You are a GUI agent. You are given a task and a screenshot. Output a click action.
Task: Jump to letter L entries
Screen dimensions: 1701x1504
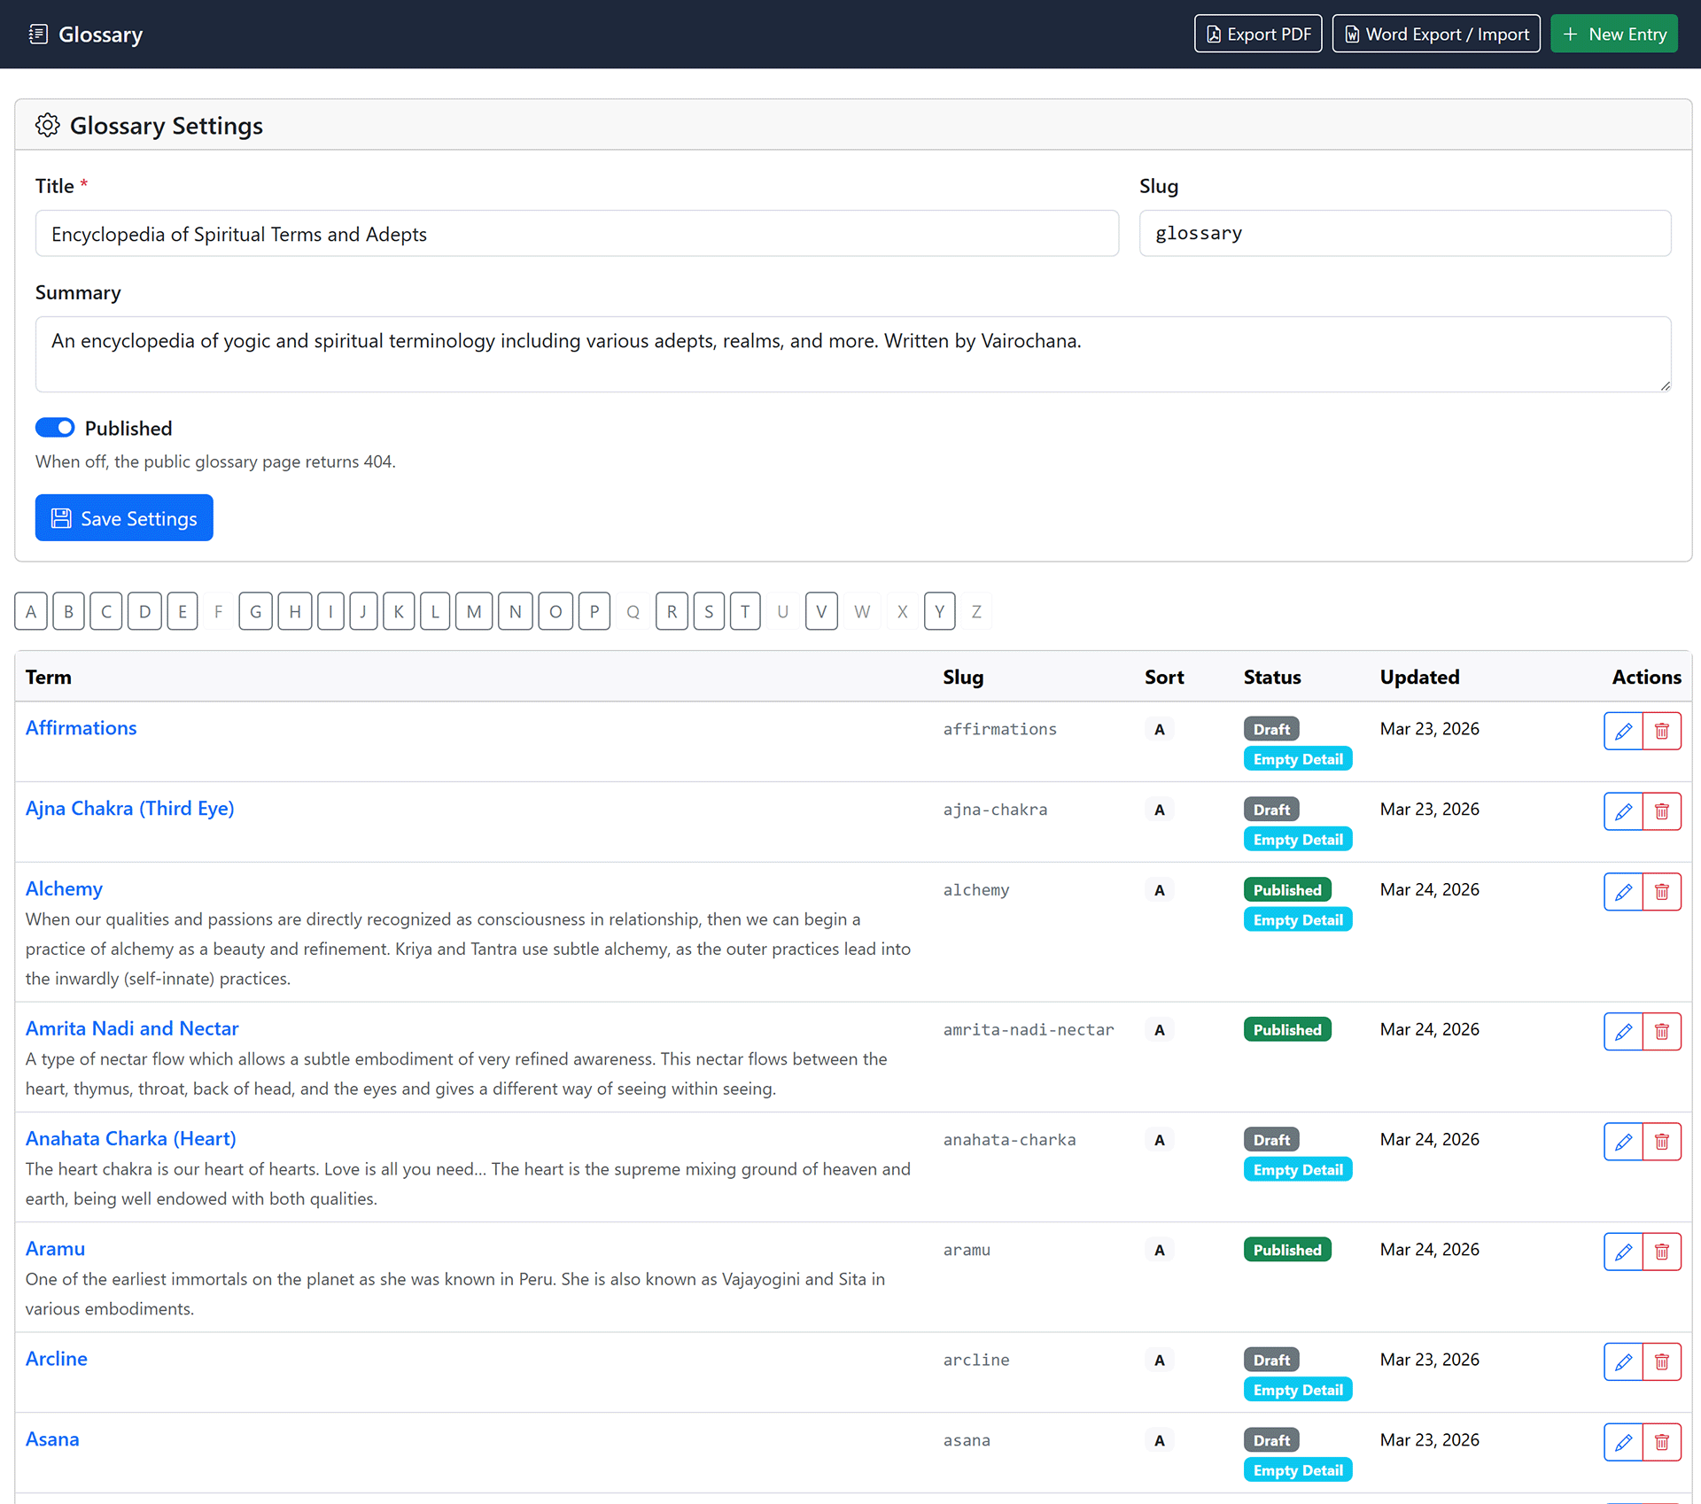pyautogui.click(x=435, y=612)
